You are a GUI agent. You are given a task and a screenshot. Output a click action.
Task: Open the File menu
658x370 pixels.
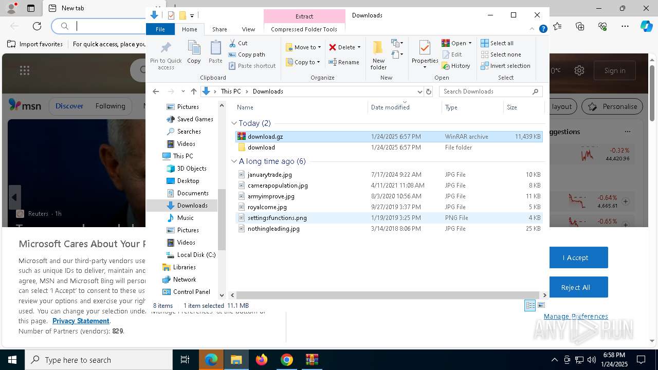point(160,29)
